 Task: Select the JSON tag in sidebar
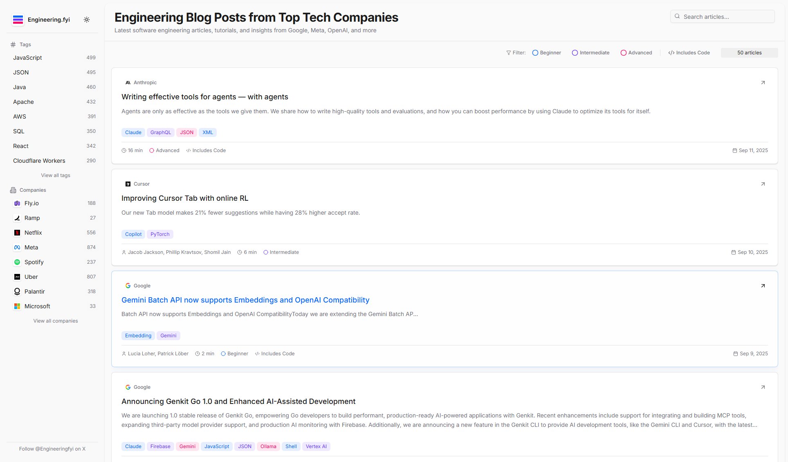pos(54,72)
